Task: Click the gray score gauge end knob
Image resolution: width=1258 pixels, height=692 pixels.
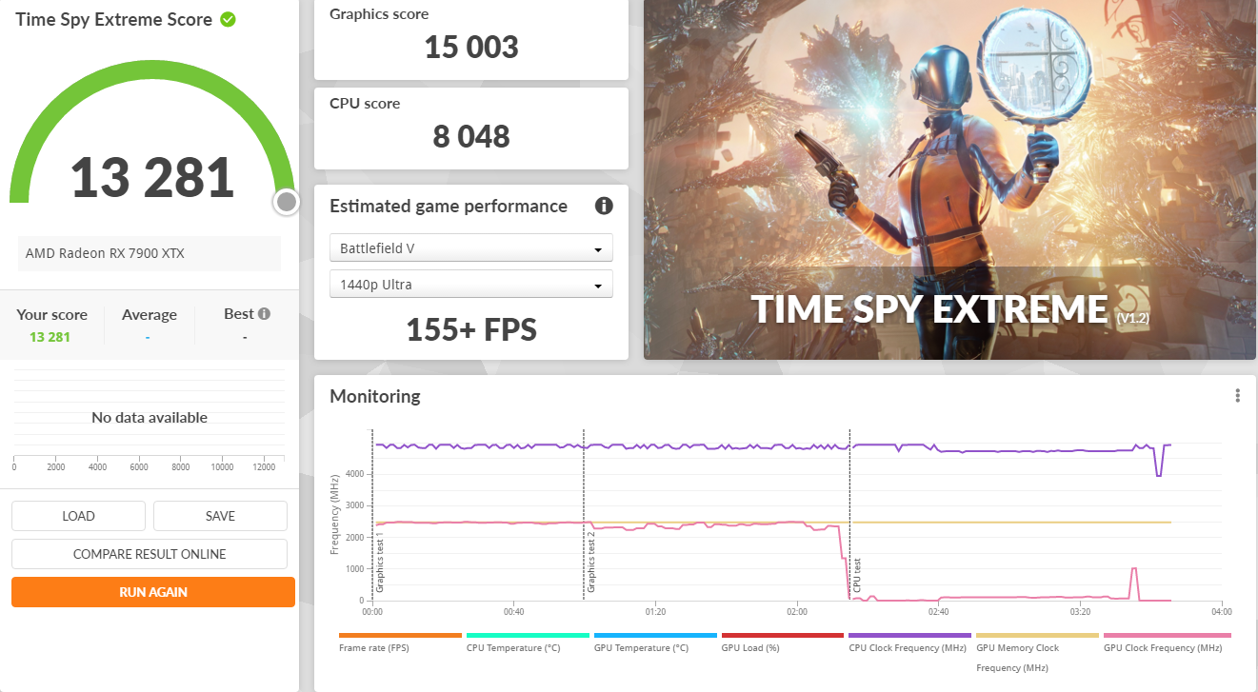Action: click(286, 202)
